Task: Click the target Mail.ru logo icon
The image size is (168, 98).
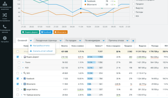Action: [25, 89]
